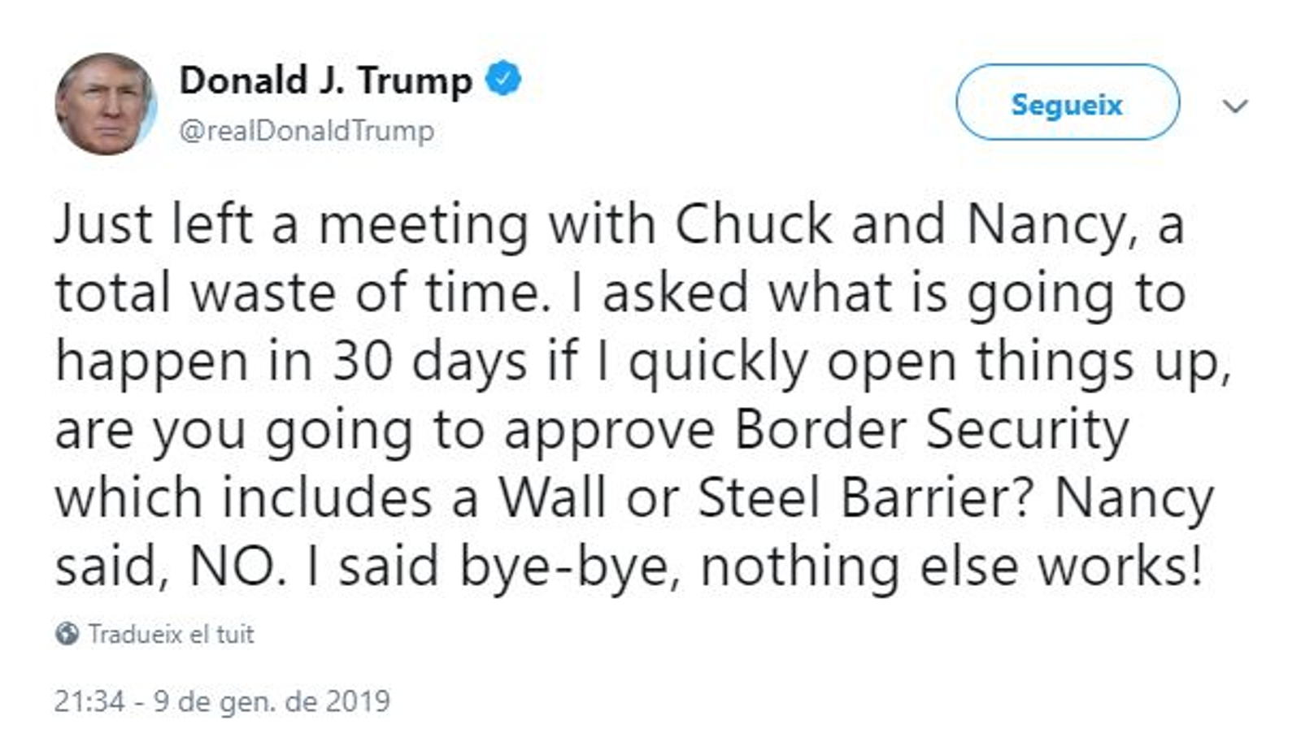Viewport: 1301px width, 742px height.
Task: Click the word "quickly" in the tweet
Action: coord(717,361)
